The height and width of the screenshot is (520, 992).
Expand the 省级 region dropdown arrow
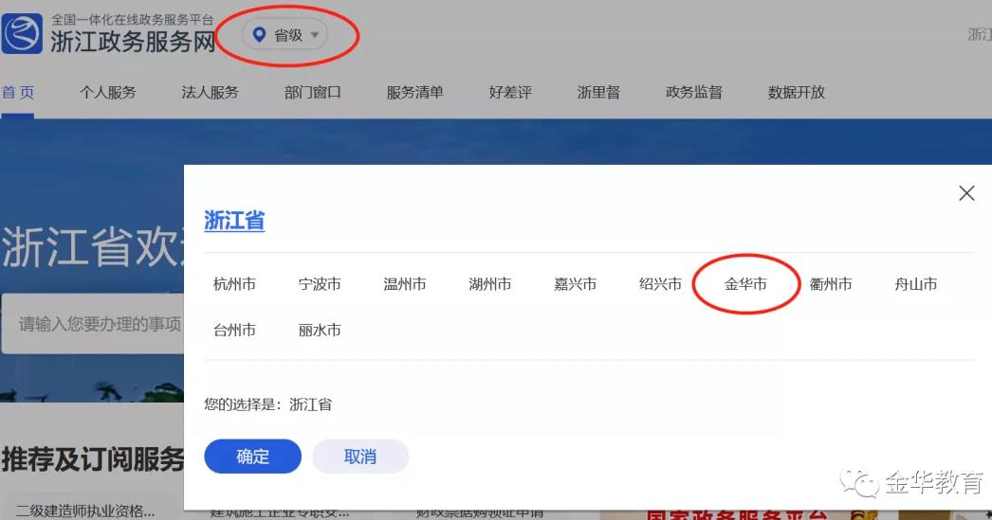click(316, 35)
